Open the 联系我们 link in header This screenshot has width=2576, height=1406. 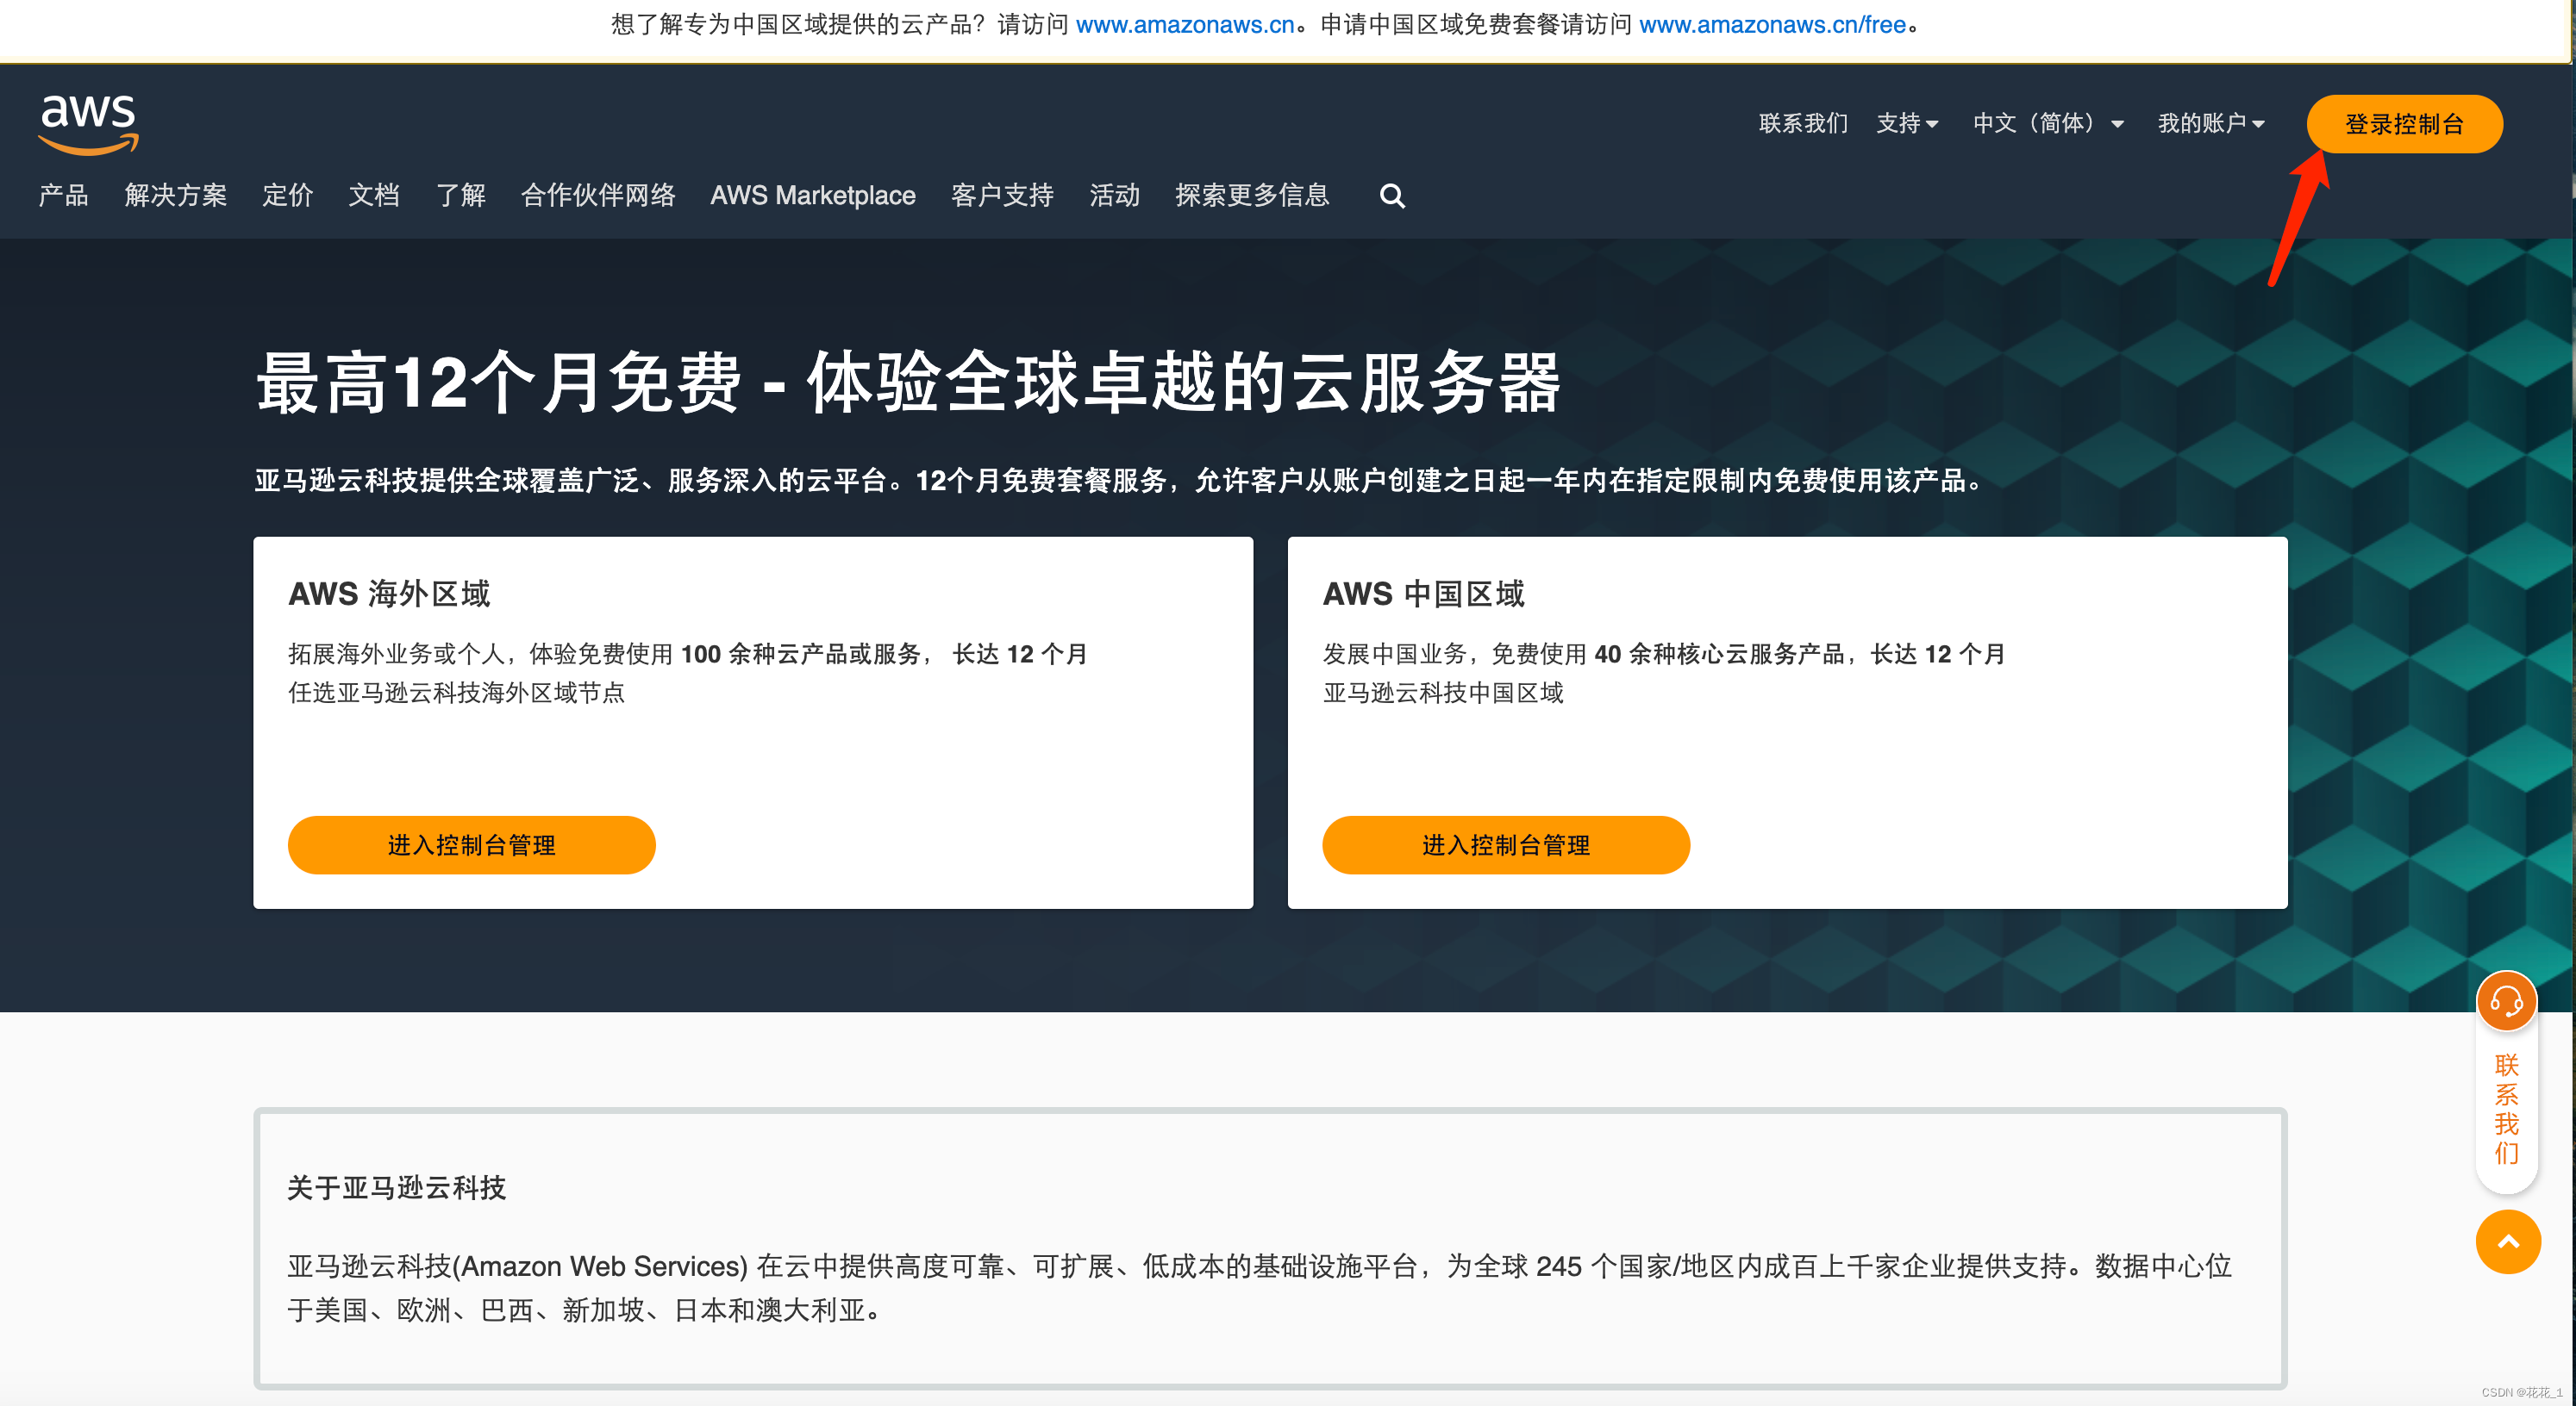[1803, 123]
